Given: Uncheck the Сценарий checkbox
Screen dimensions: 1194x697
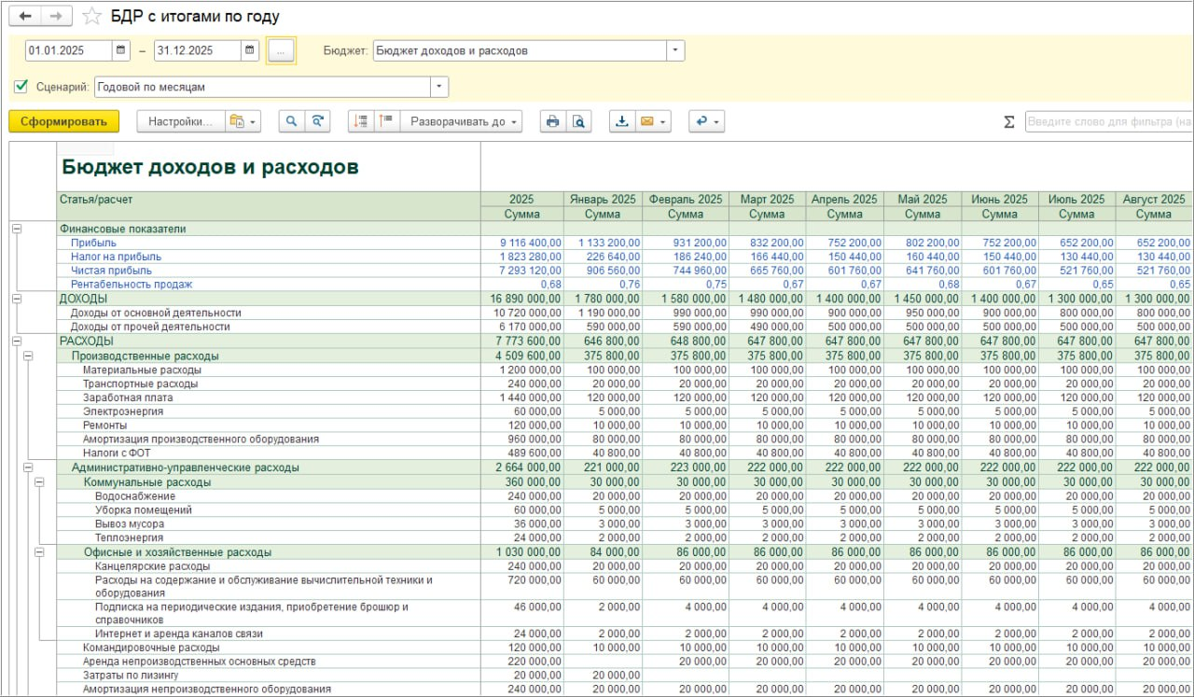Looking at the screenshot, I should [x=21, y=87].
